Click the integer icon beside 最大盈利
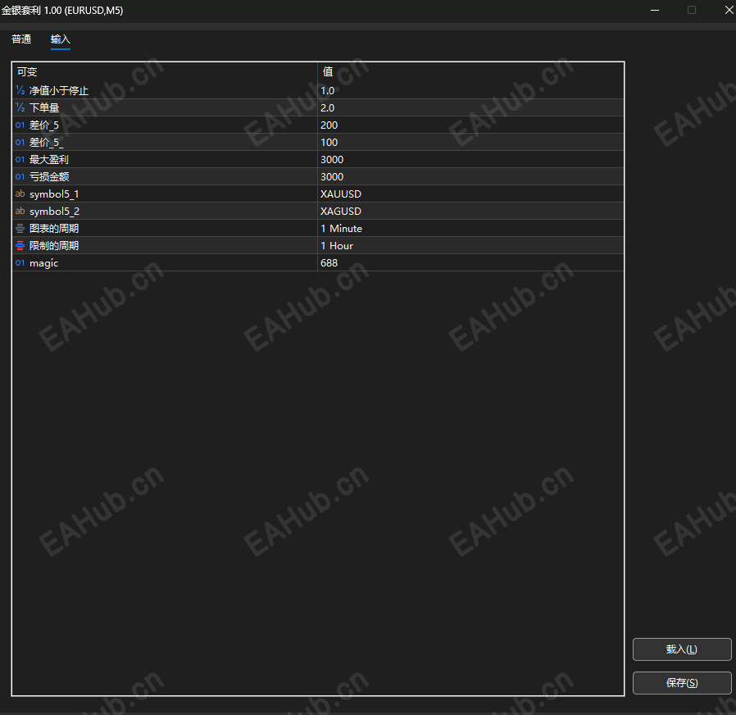 point(20,160)
